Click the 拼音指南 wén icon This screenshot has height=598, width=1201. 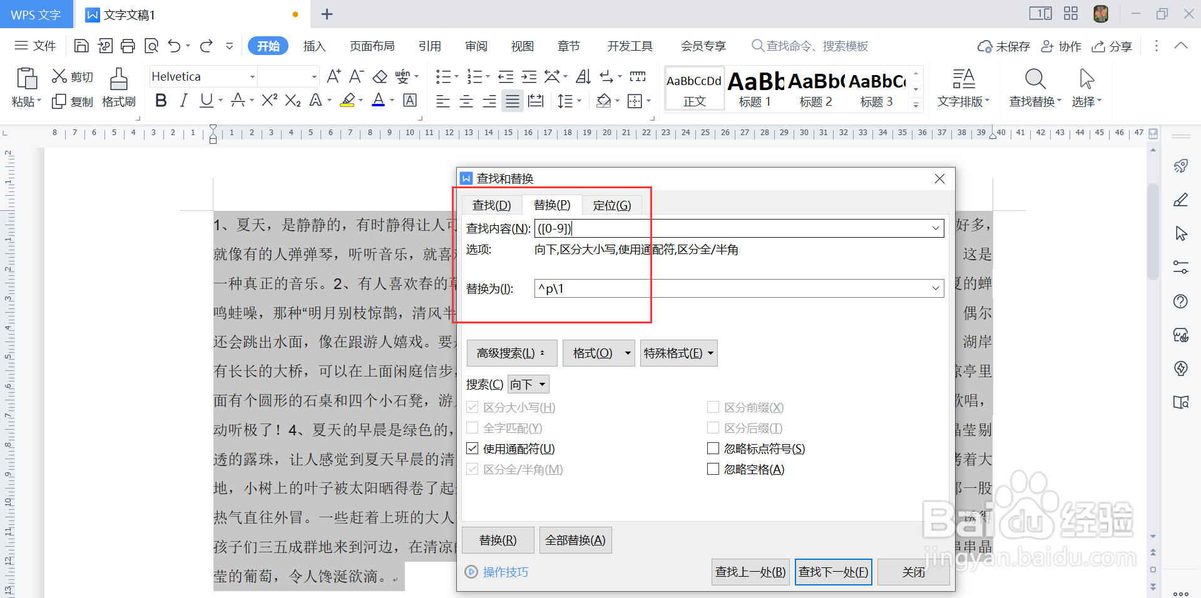tap(404, 76)
